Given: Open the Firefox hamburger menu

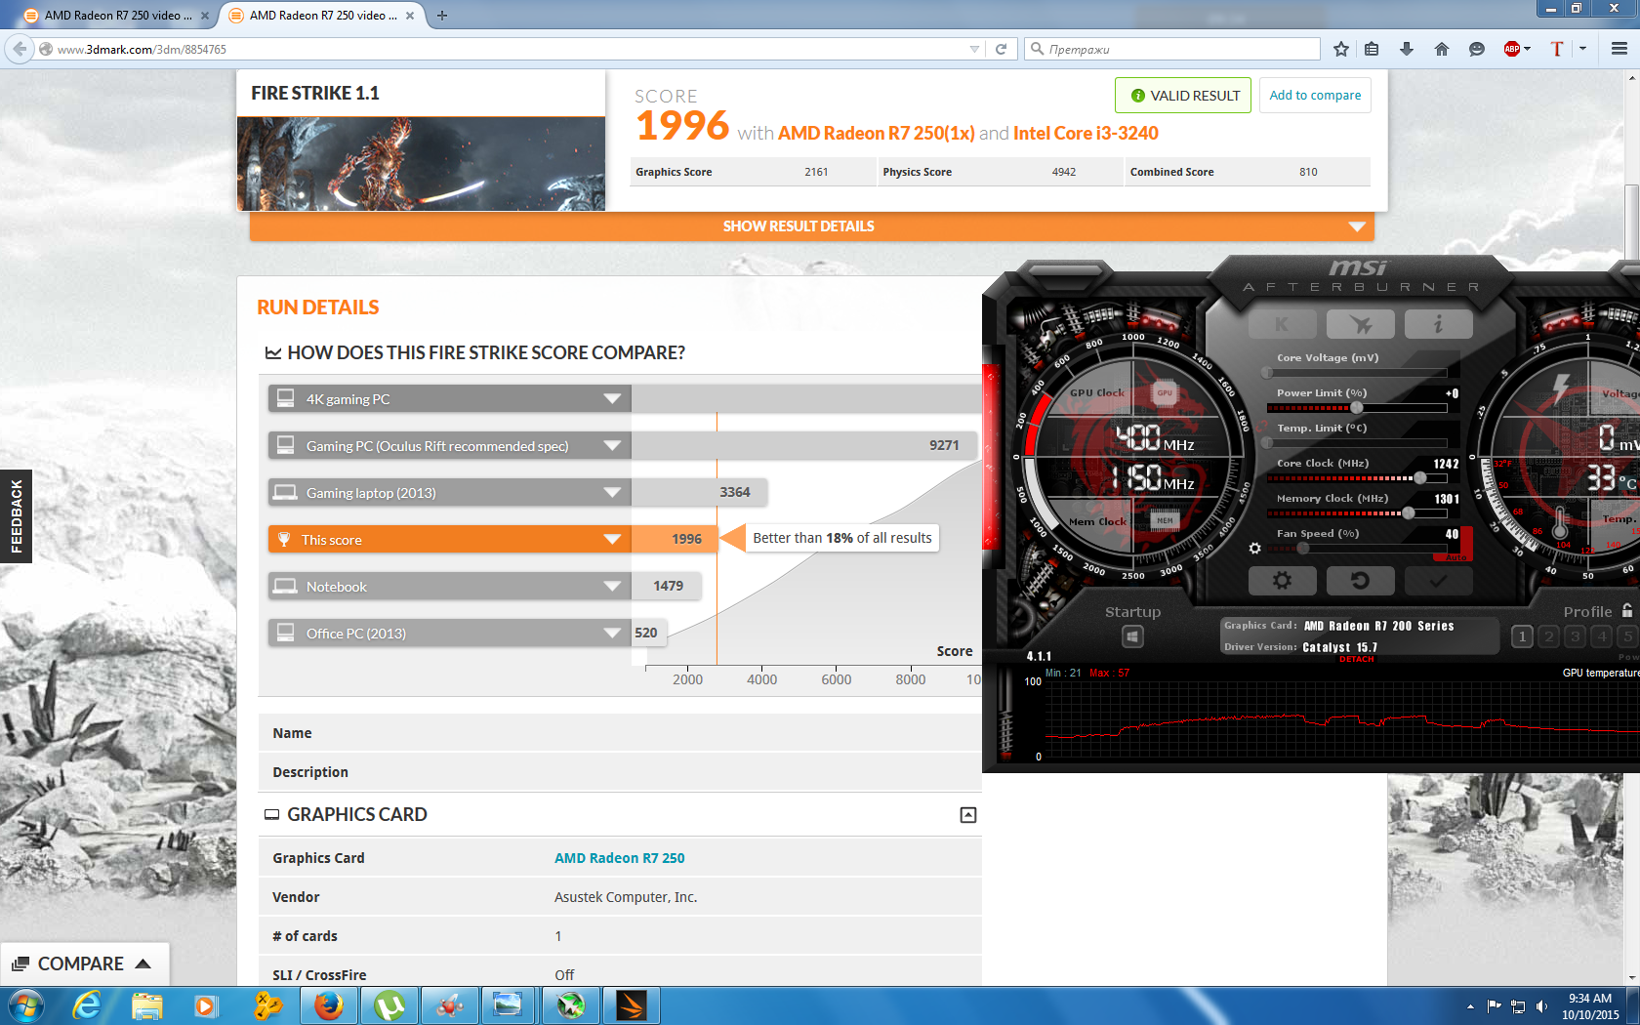Looking at the screenshot, I should pos(1619,49).
